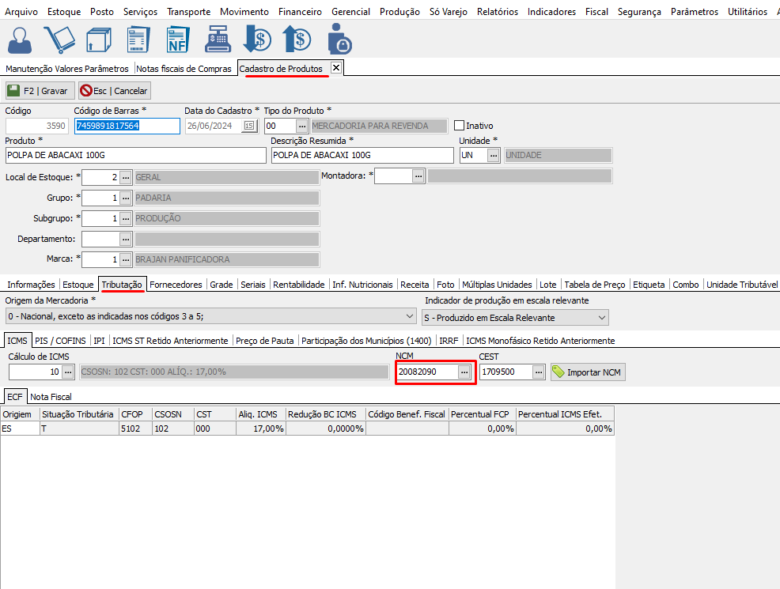The width and height of the screenshot is (780, 589).
Task: Click the product box toolbar icon
Action: [x=100, y=40]
